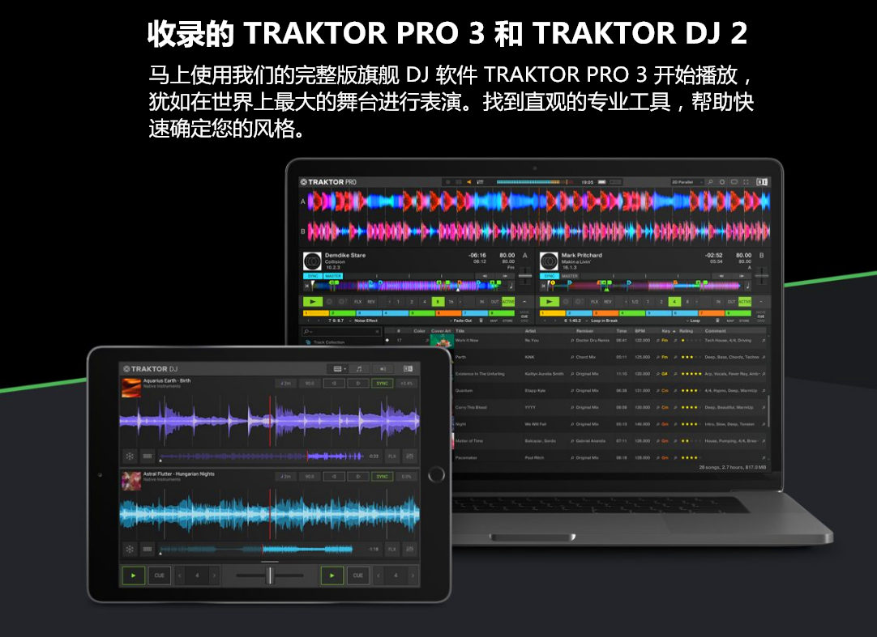Image resolution: width=877 pixels, height=637 pixels.
Task: Open Loop in Break cue name dropdown on deck B
Action: click(x=603, y=321)
